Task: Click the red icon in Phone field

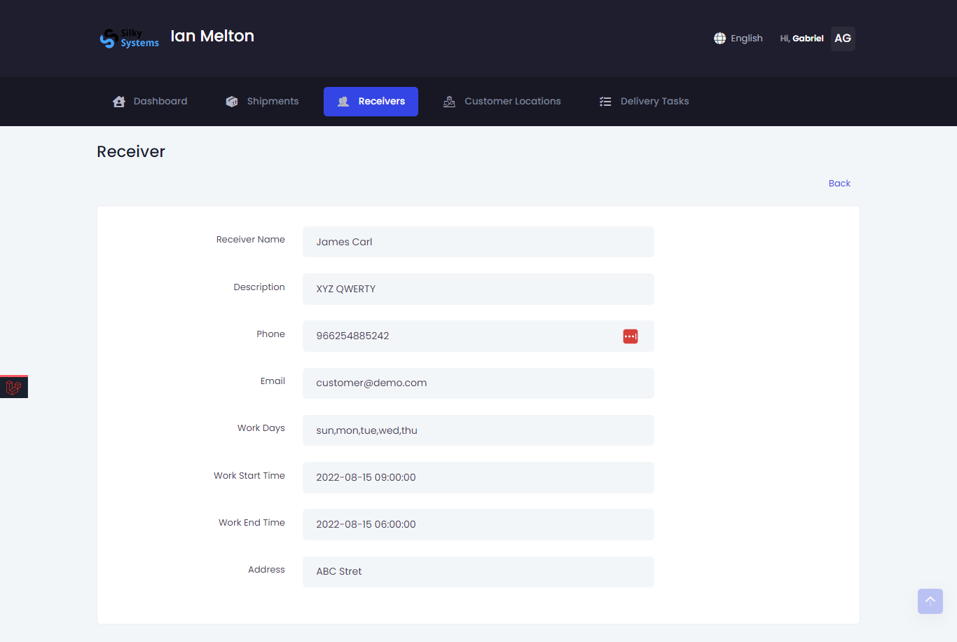Action: tap(631, 336)
